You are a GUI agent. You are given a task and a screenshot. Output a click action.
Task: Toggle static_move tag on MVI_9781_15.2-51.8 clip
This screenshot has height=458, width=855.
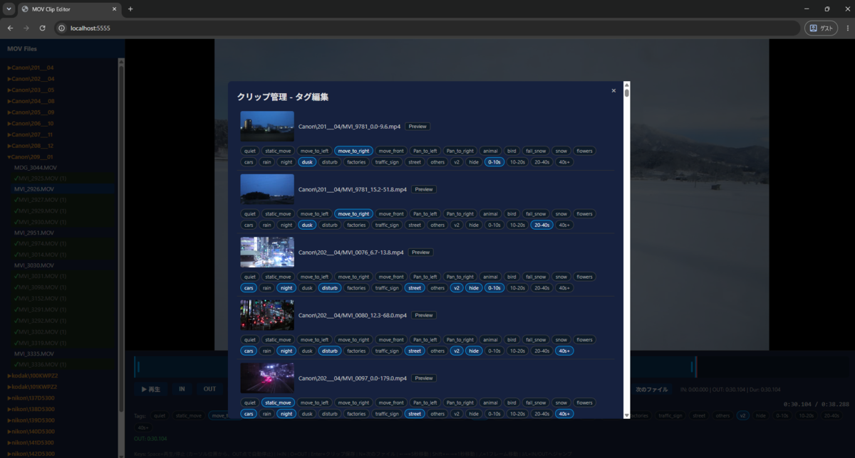tap(278, 213)
